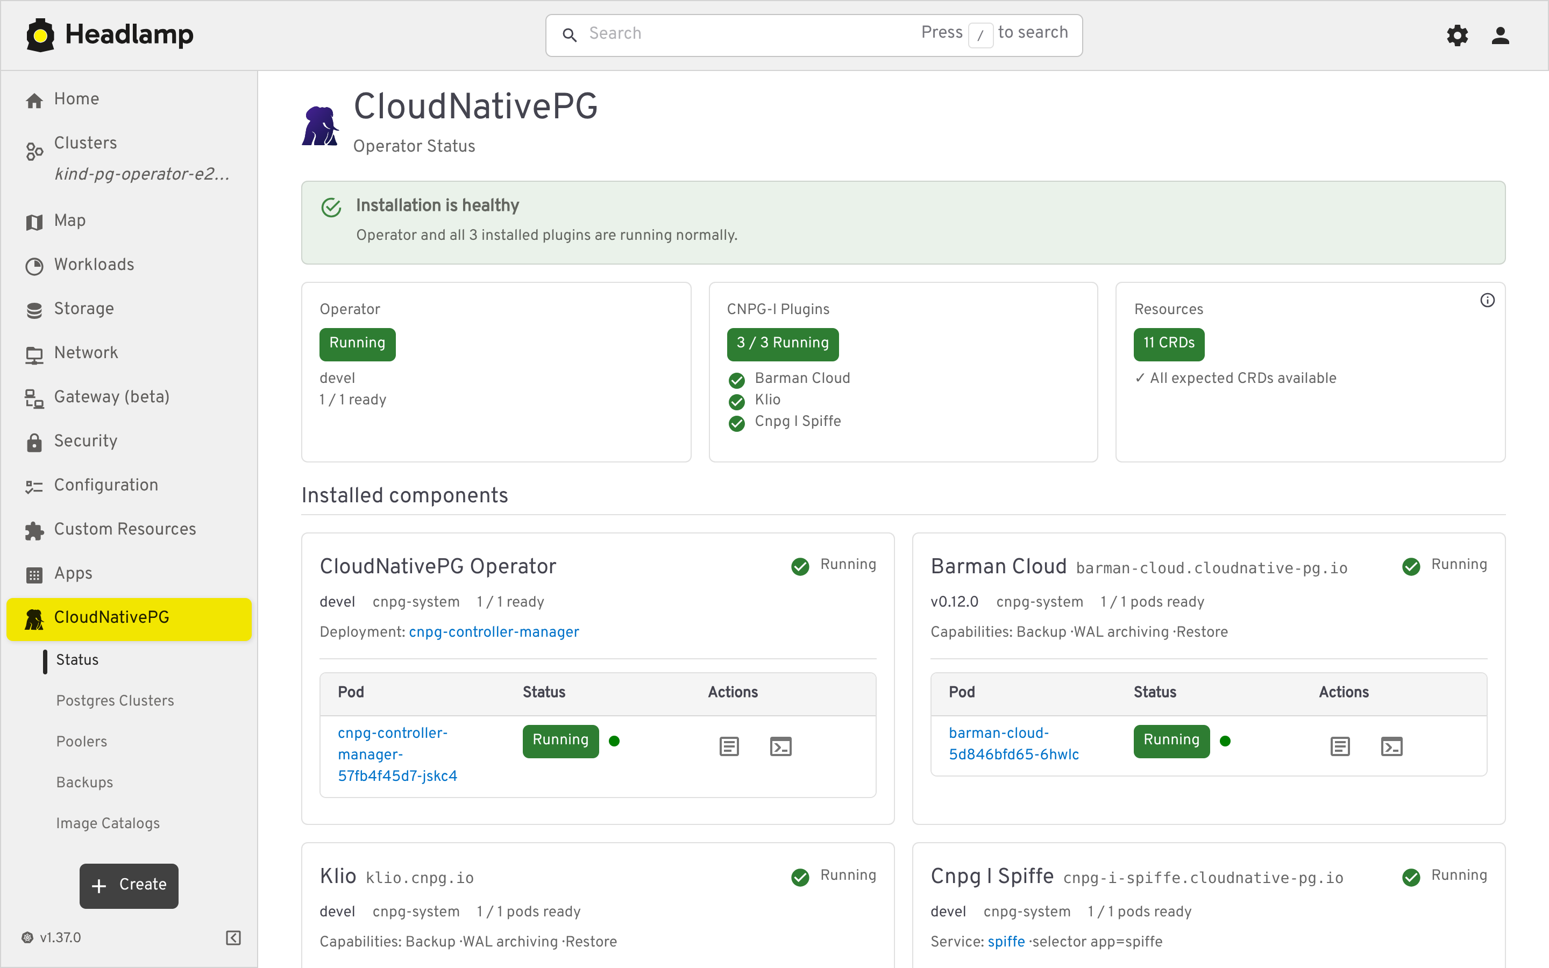Open Workloads in the sidebar

[129, 265]
